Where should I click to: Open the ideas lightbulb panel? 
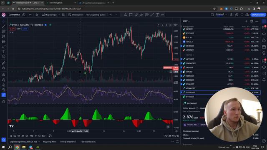(264, 53)
